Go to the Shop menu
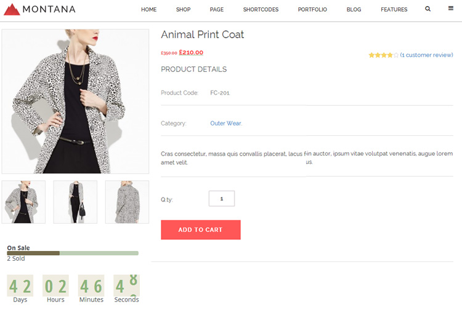The width and height of the screenshot is (462, 318). click(183, 10)
